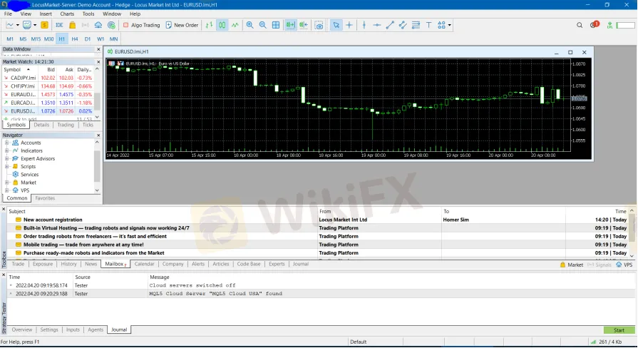Image resolution: width=638 pixels, height=348 pixels.
Task: Switch to MN timeframe
Action: point(113,39)
